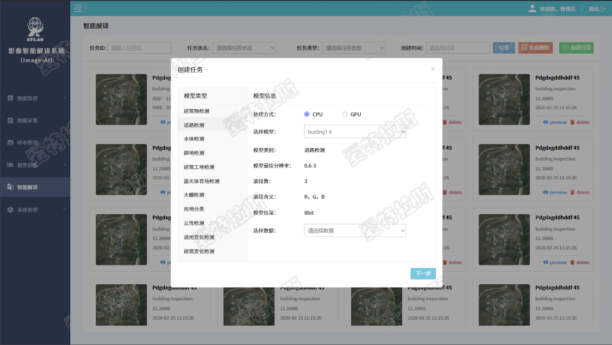Click the logout exit icon
612x345 pixels.
tap(604, 8)
